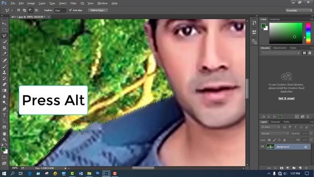Image resolution: width=314 pixels, height=177 pixels.
Task: Create new group folder icon
Action: tap(294, 168)
